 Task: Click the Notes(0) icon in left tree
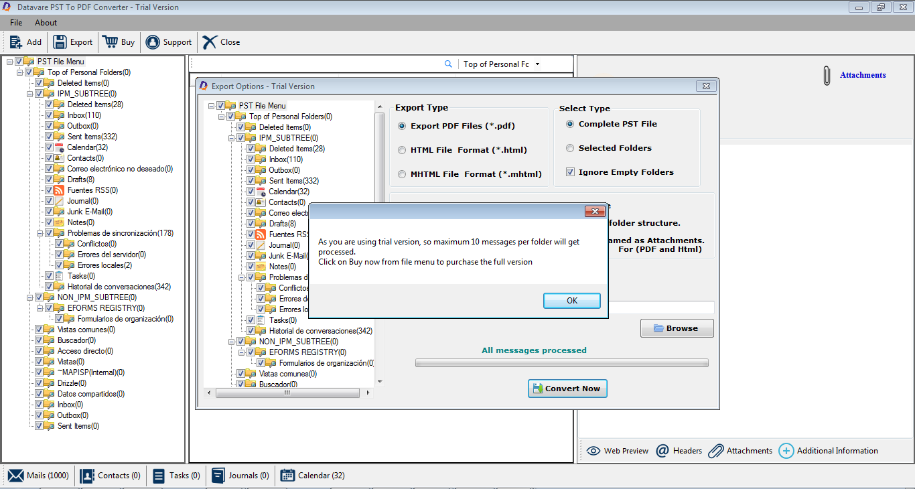point(60,222)
